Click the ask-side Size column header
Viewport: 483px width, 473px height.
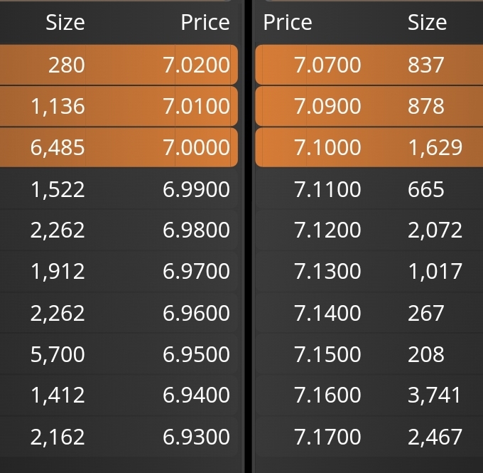(427, 23)
